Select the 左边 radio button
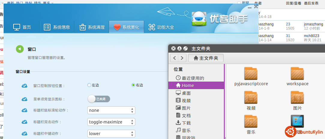Screen dimensions: 325x139 89,85
